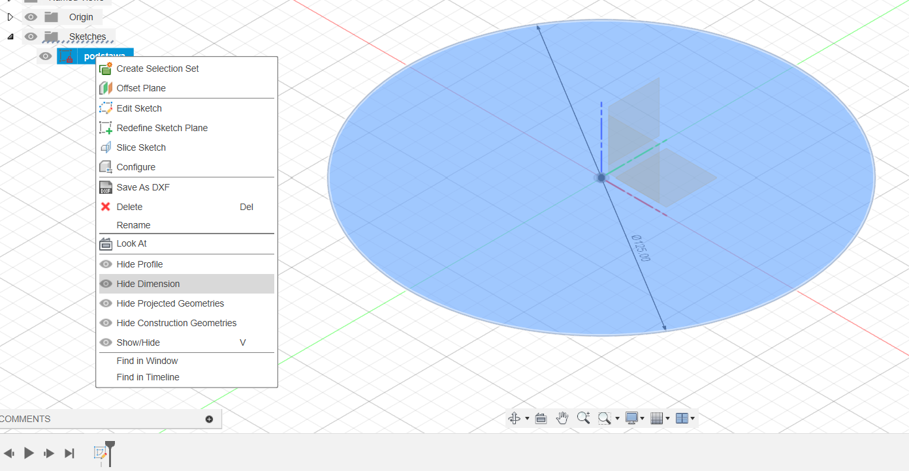The image size is (909, 471).
Task: Click Show/Hide menu entry
Action: pos(187,342)
